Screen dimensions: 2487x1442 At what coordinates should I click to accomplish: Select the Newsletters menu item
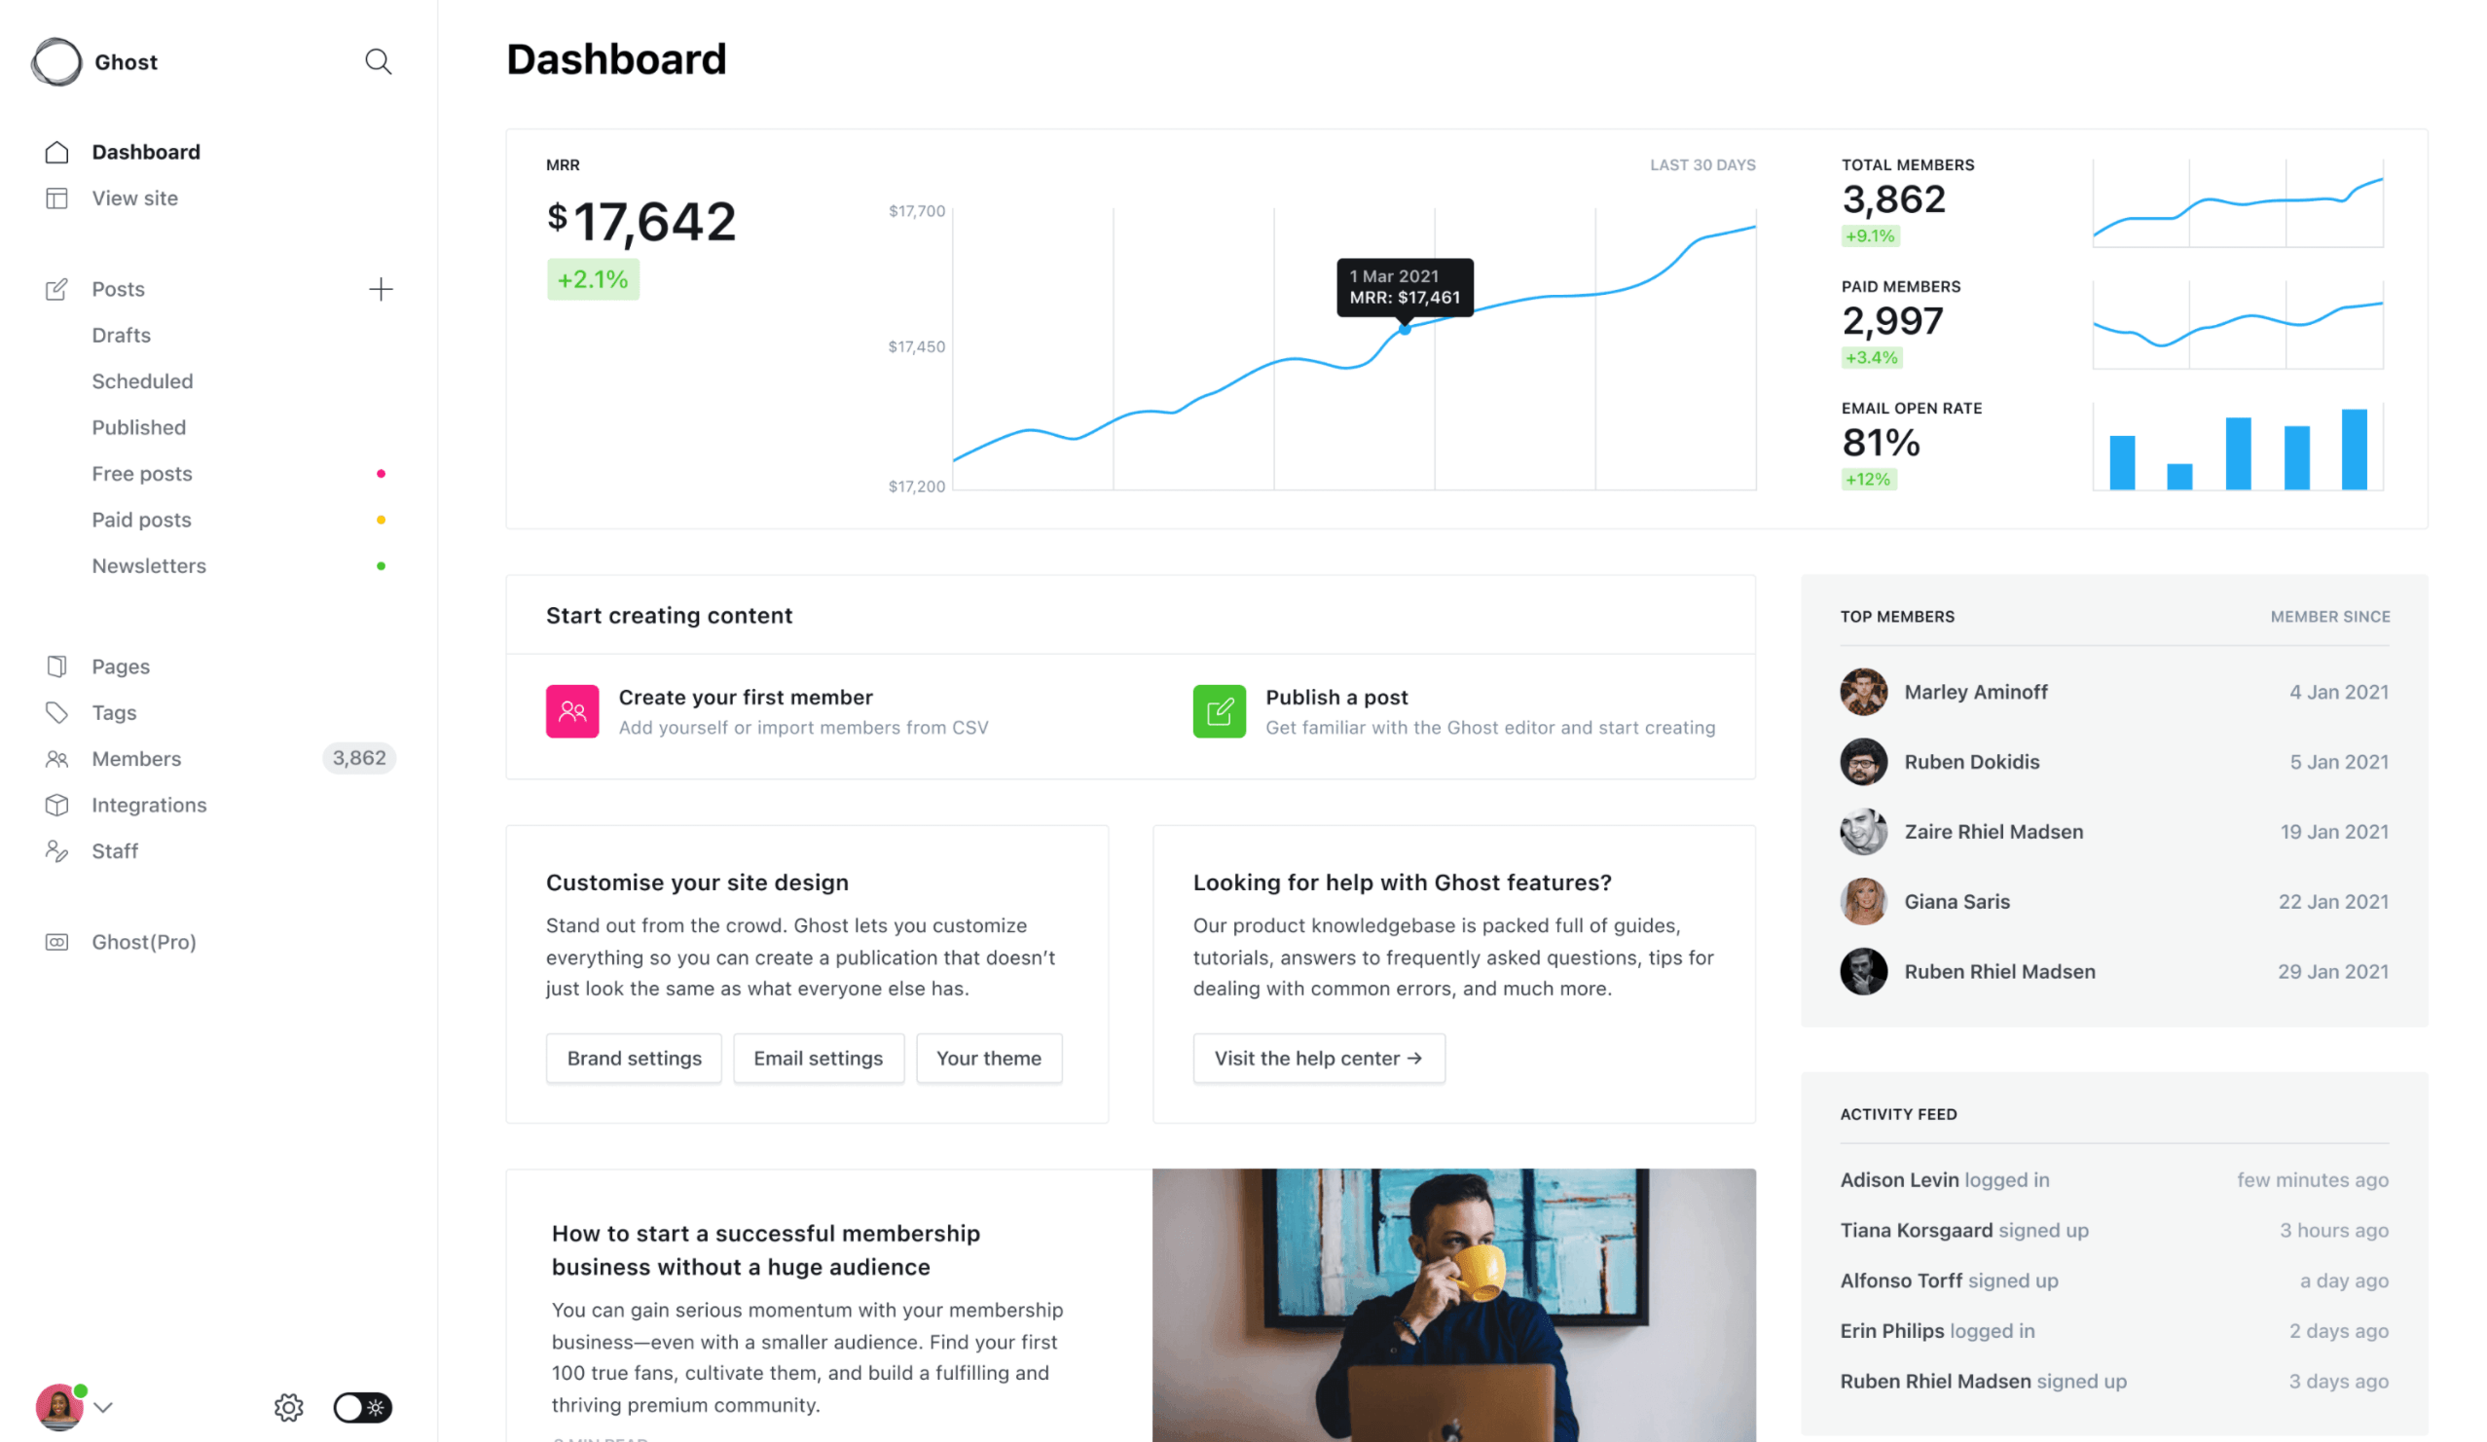coord(149,563)
